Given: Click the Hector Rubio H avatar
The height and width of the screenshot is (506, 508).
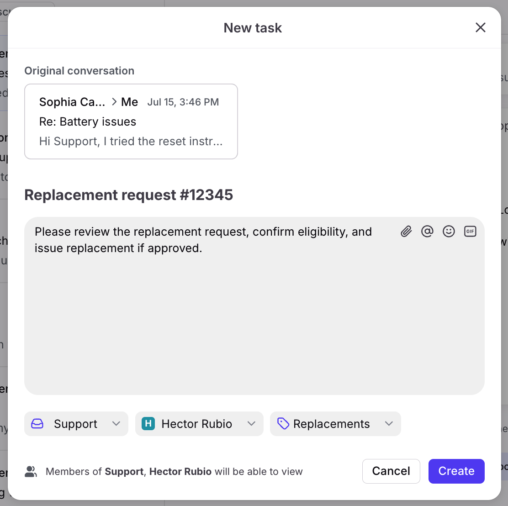Looking at the screenshot, I should (148, 424).
